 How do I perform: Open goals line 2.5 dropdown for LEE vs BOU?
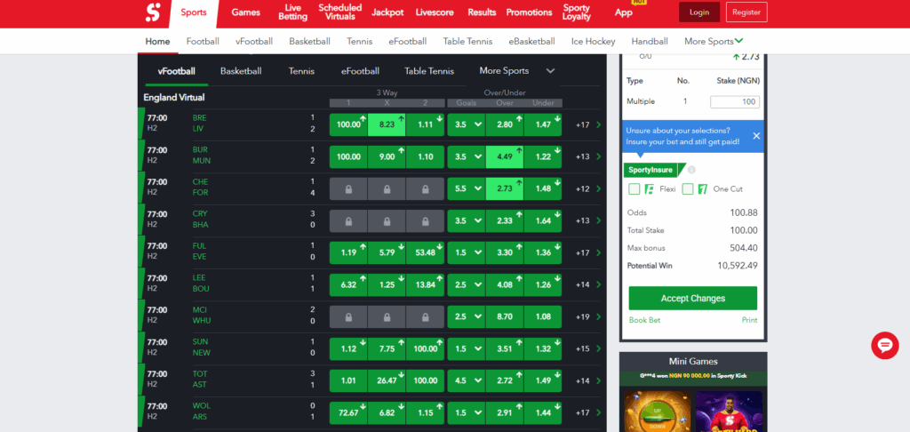[466, 285]
